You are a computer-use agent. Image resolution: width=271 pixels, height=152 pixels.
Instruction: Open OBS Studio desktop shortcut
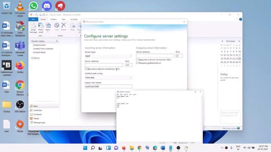coord(20,106)
